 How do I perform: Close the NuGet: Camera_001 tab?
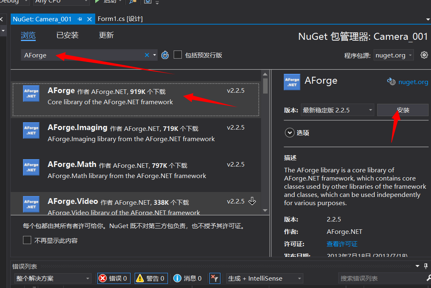pos(89,19)
